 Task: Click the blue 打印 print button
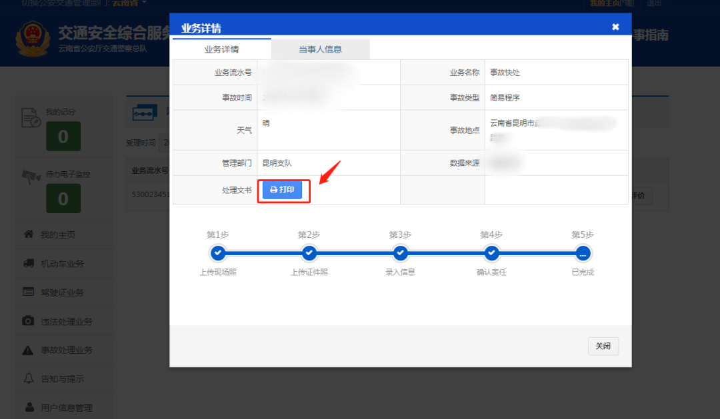(282, 190)
